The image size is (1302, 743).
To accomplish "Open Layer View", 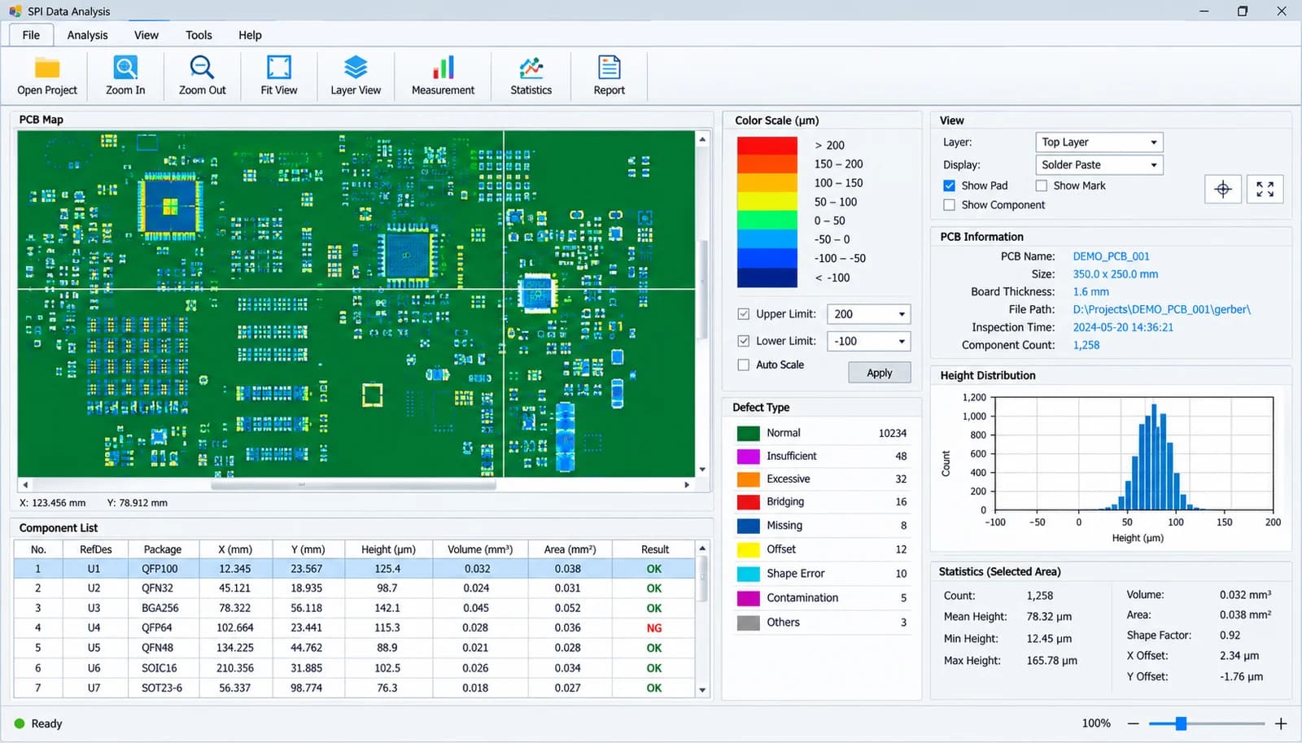I will (x=356, y=76).
